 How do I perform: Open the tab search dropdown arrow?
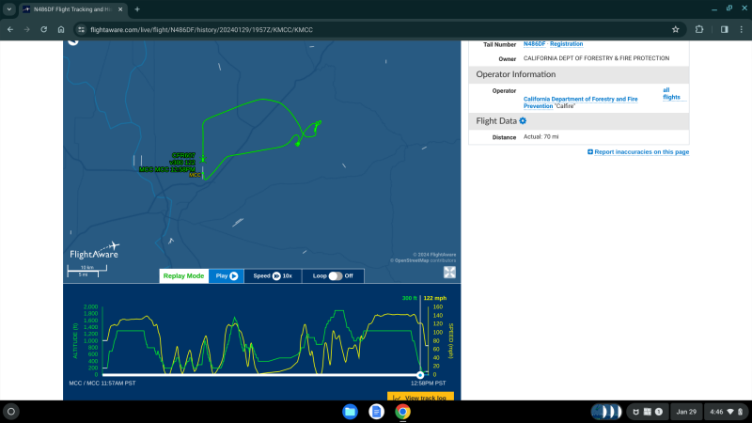tap(9, 9)
